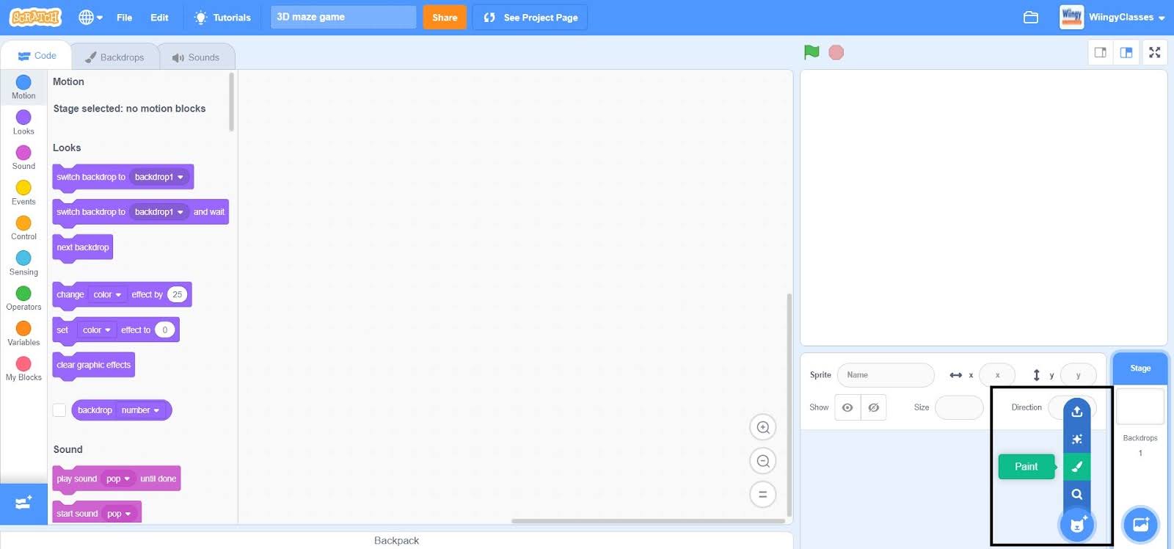Select the Motion block category
The width and height of the screenshot is (1174, 549).
click(x=23, y=87)
